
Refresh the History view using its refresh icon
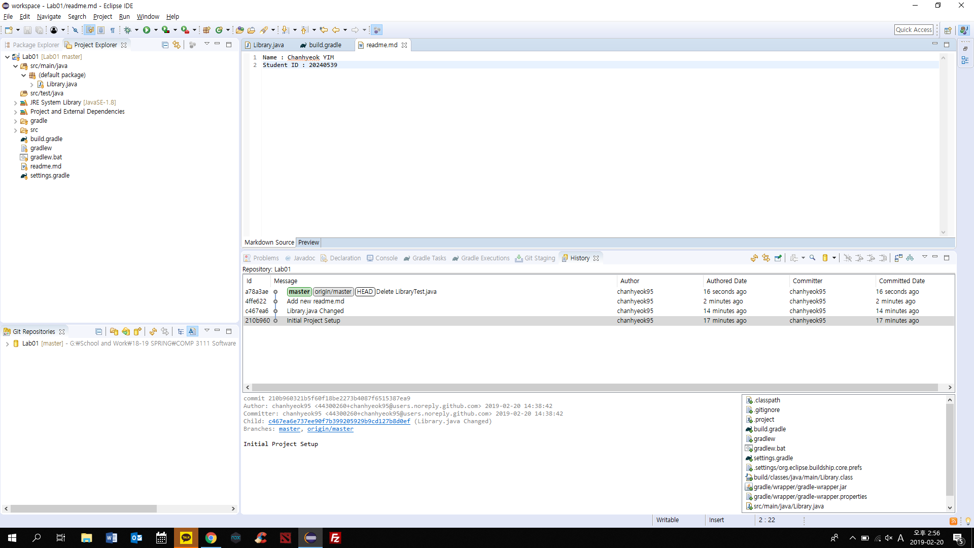click(754, 258)
